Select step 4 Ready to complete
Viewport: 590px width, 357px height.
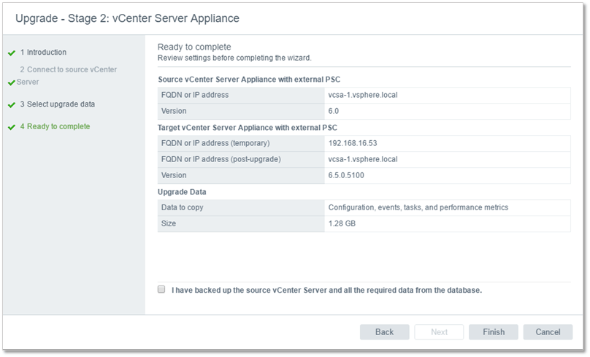pyautogui.click(x=55, y=126)
